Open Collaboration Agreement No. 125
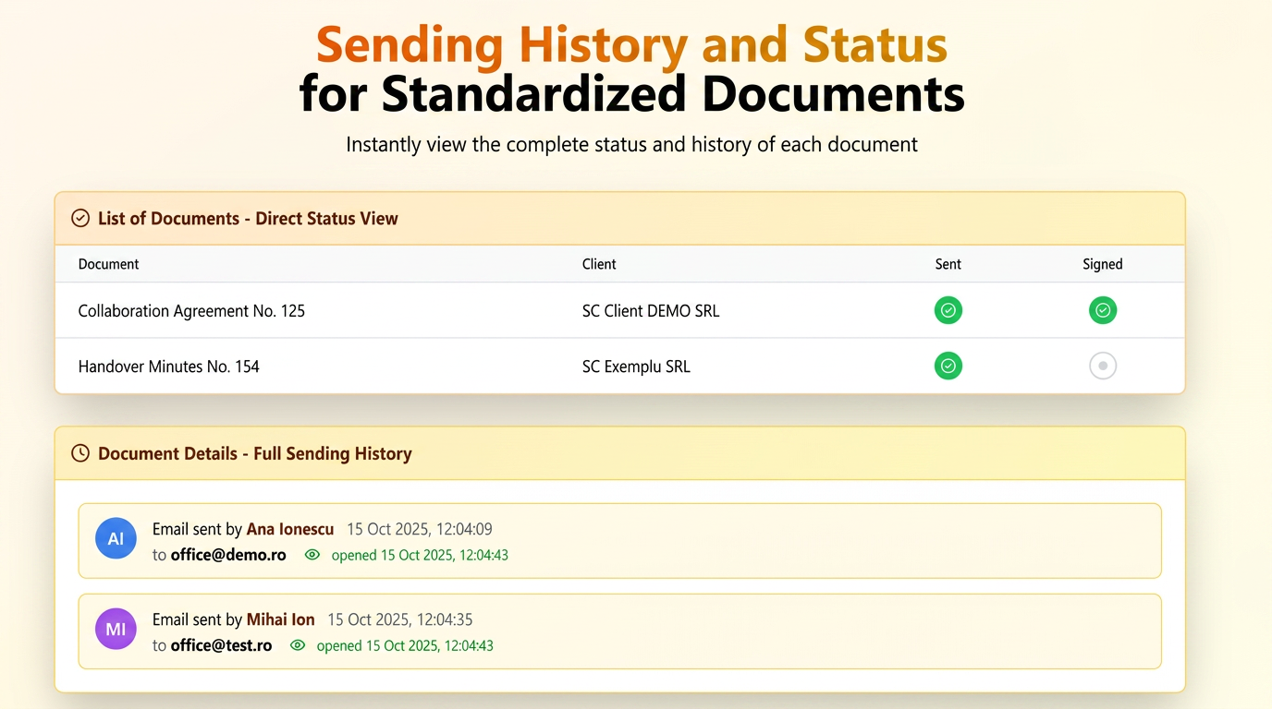The image size is (1272, 709). [191, 311]
